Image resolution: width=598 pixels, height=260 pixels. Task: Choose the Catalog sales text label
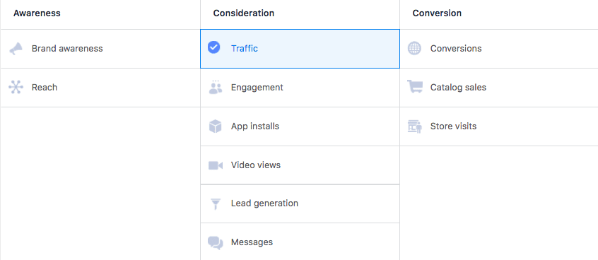click(458, 88)
